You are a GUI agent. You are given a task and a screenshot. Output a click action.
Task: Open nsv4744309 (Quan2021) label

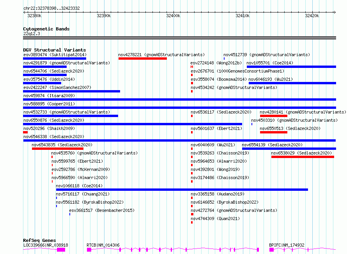(215, 218)
